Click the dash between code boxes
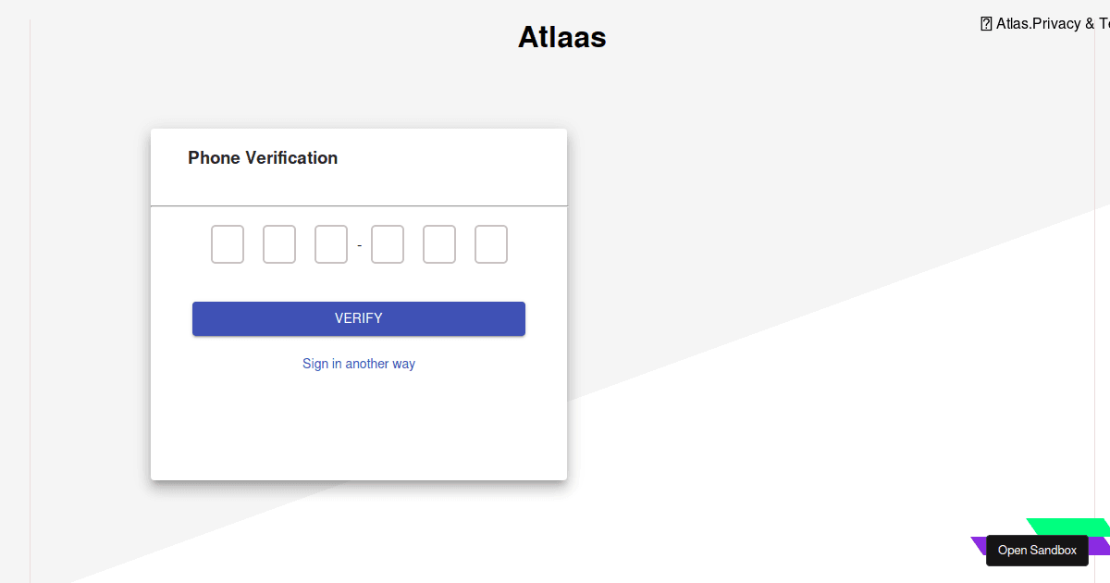 [359, 244]
